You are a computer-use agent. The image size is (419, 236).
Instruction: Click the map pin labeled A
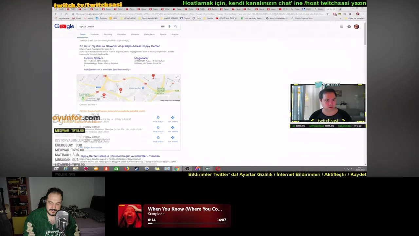[121, 90]
